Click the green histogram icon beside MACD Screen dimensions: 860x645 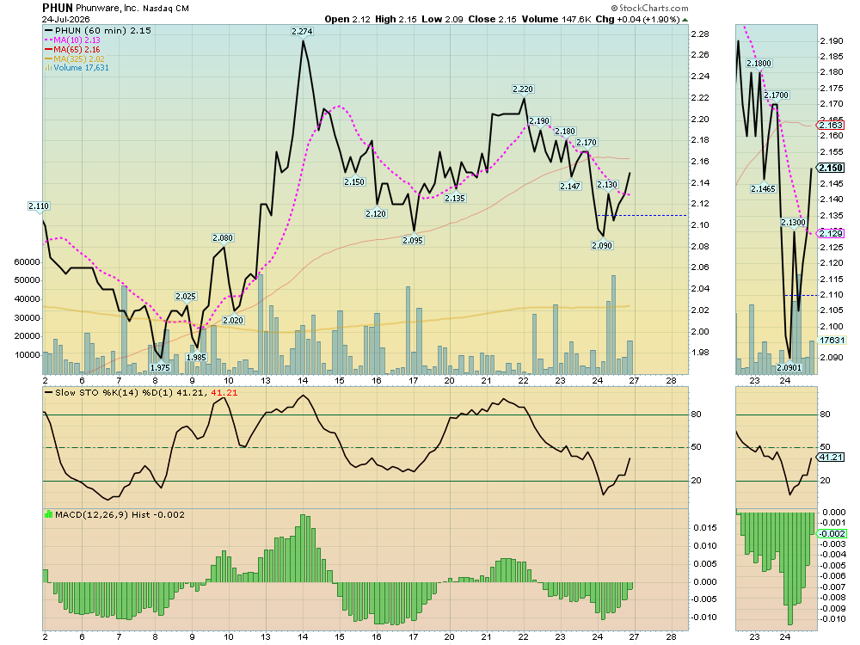pyautogui.click(x=49, y=514)
